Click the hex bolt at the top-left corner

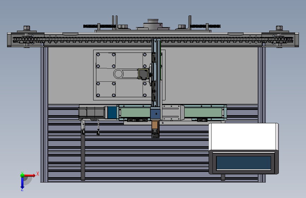(x=27, y=28)
